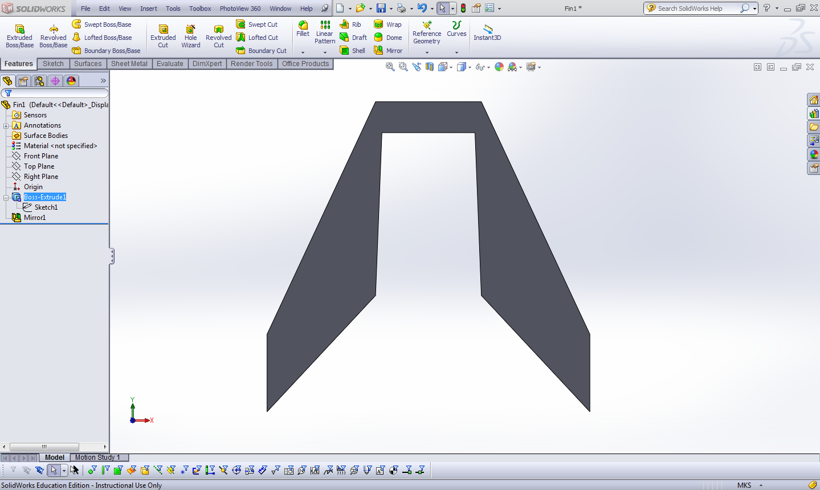Select Material not specified item
820x490 pixels.
tap(60, 146)
